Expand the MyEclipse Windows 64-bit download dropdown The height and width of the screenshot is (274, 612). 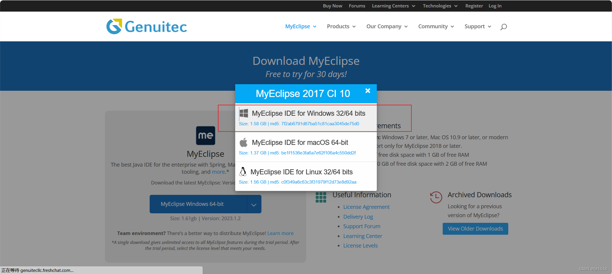point(254,204)
